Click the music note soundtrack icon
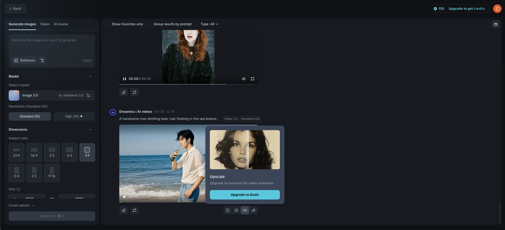Screen dimensions: 505x230 tap(253, 210)
